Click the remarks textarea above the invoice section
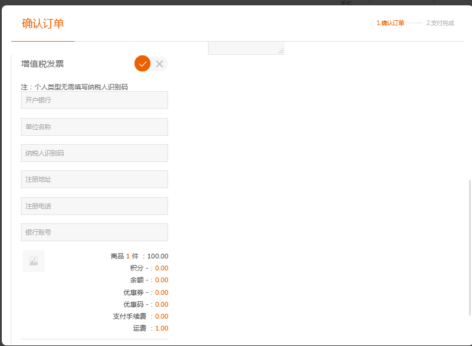Image resolution: width=472 pixels, height=346 pixels. pos(246,48)
